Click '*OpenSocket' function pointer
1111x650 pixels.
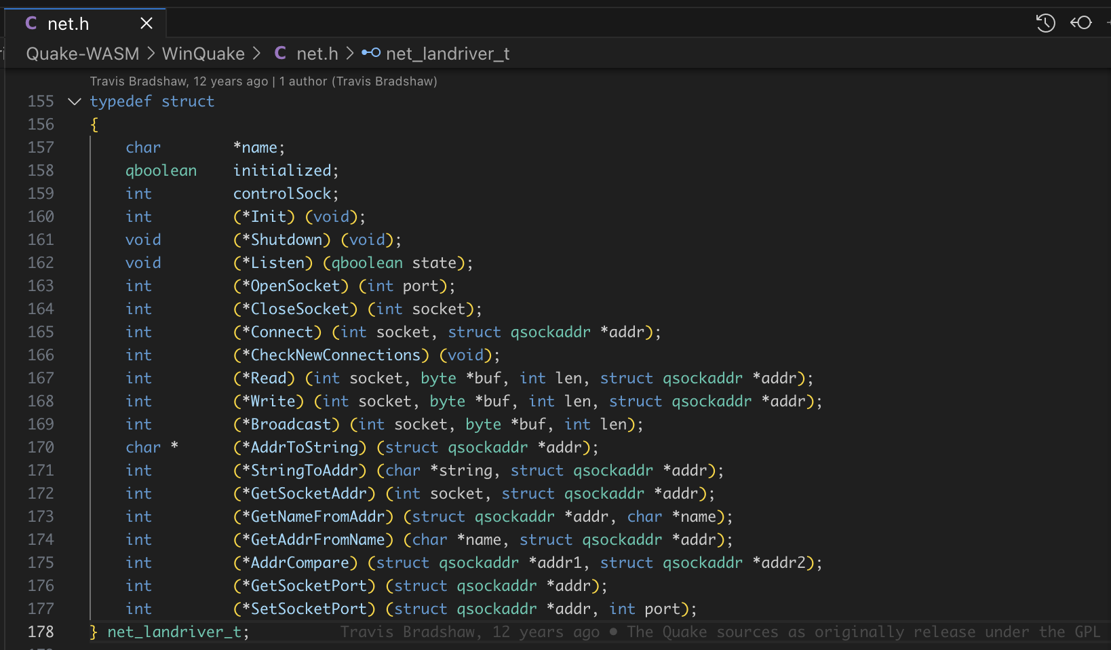[291, 286]
